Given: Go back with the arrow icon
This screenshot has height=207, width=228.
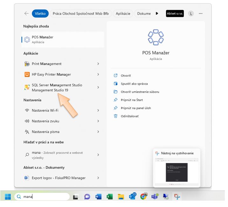Looking at the screenshot, I should (x=26, y=14).
